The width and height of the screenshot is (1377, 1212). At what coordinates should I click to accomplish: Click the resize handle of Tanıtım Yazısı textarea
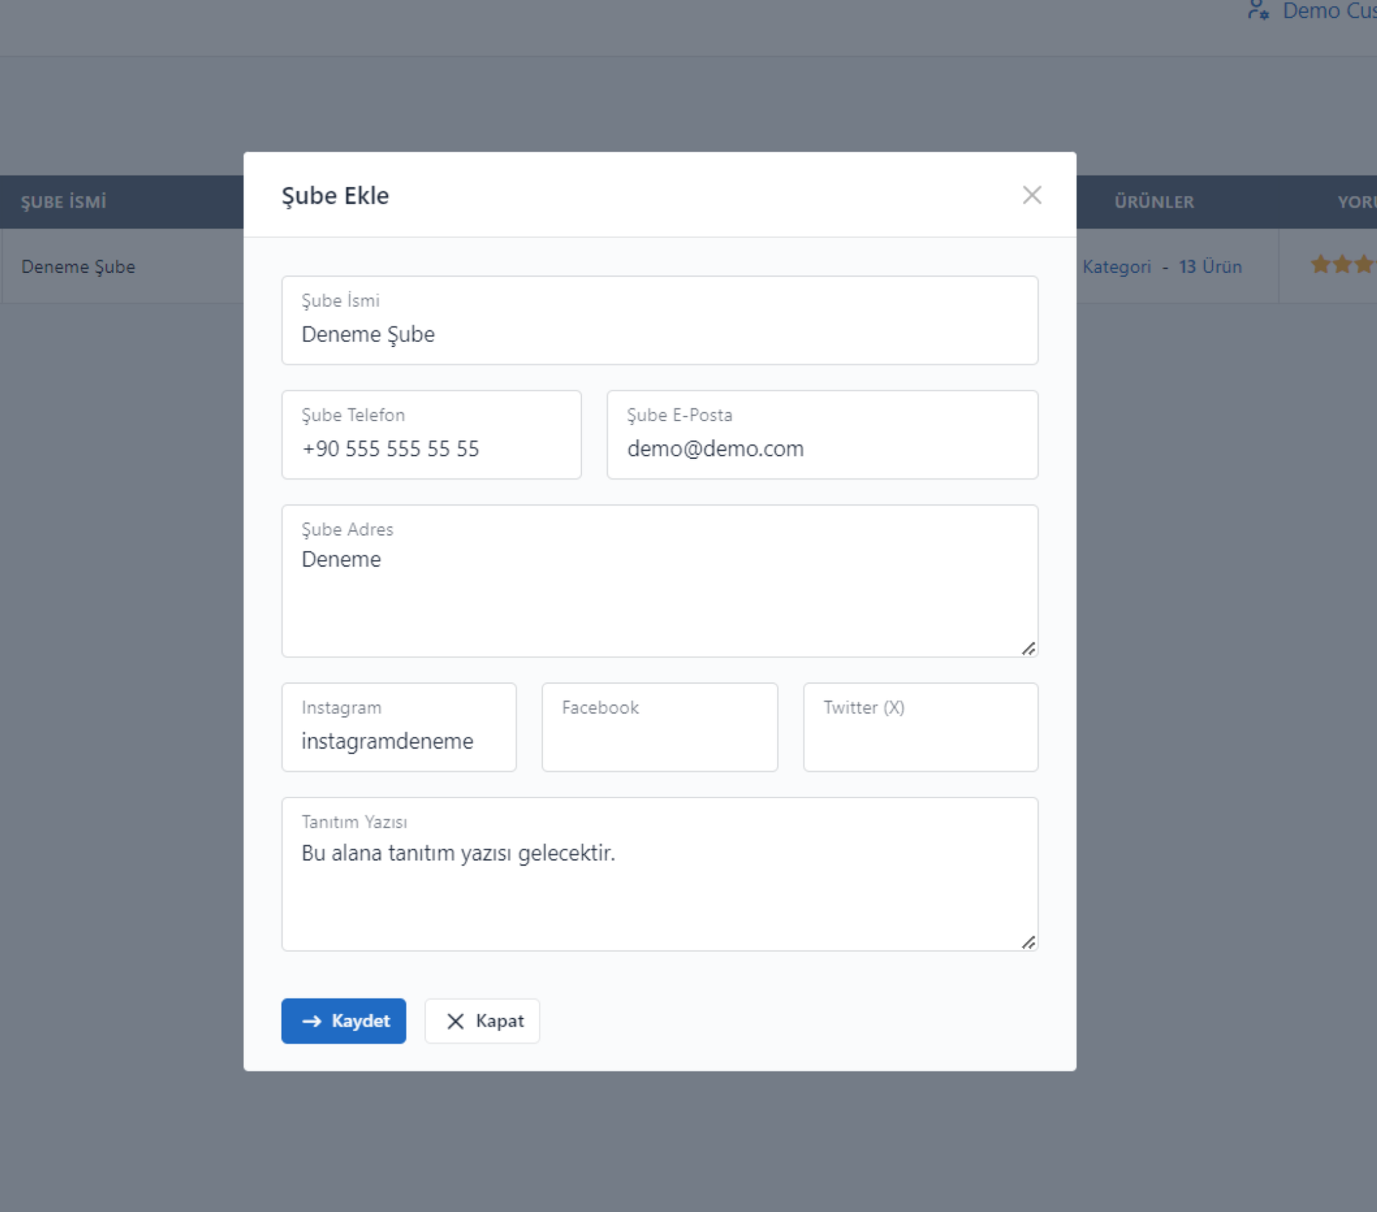tap(1029, 943)
